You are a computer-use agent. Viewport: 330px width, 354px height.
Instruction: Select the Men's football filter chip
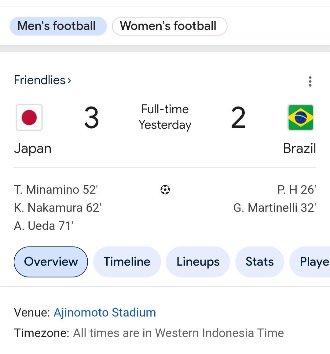pos(58,26)
